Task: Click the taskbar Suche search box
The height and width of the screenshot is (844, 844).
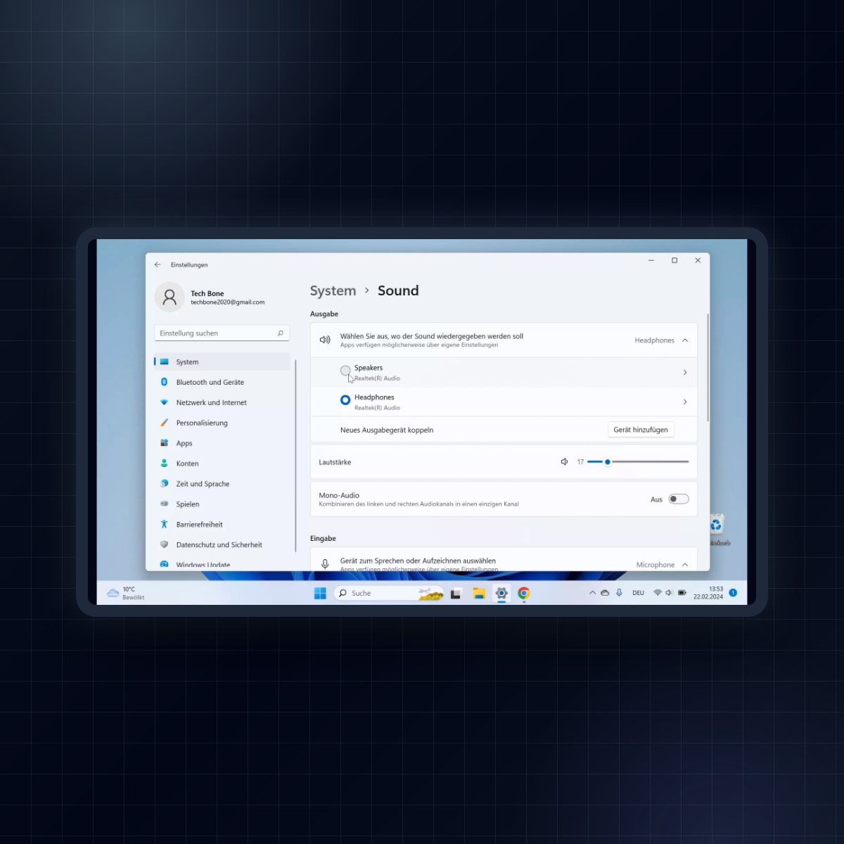Action: [x=389, y=593]
